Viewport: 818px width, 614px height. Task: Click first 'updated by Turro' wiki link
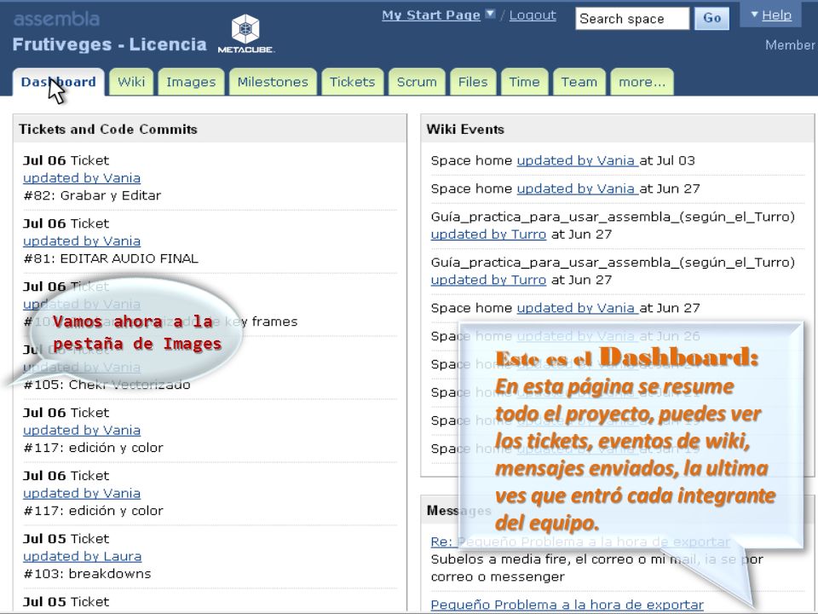click(488, 235)
